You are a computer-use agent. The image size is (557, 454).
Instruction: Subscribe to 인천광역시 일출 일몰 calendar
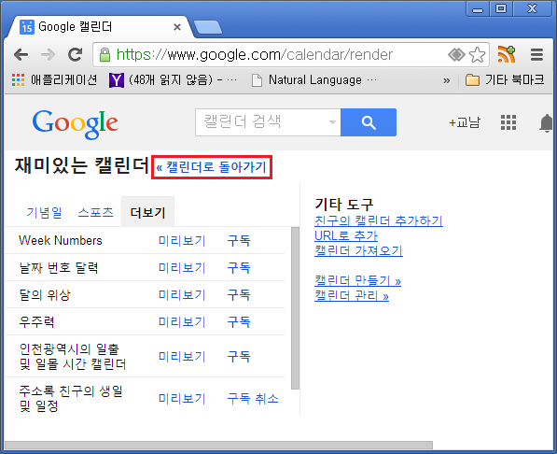[x=239, y=357]
